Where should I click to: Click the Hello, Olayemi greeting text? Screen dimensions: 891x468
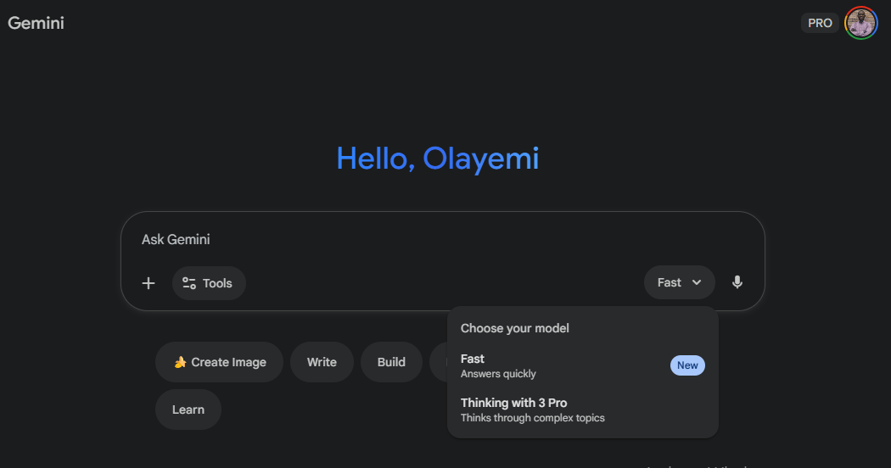coord(438,159)
